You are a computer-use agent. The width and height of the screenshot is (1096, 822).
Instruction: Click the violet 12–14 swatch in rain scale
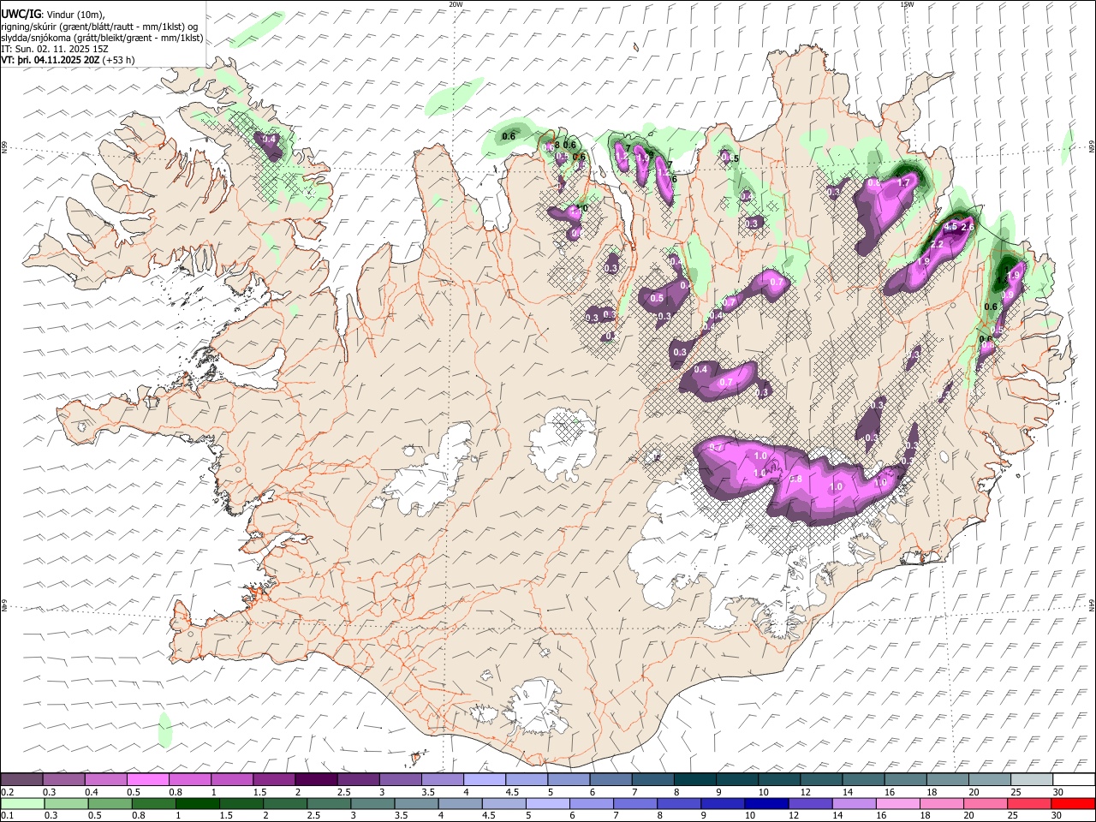tap(810, 803)
